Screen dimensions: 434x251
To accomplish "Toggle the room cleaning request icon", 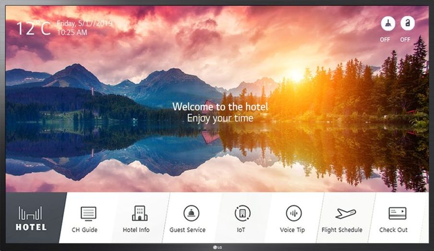I will tap(388, 23).
